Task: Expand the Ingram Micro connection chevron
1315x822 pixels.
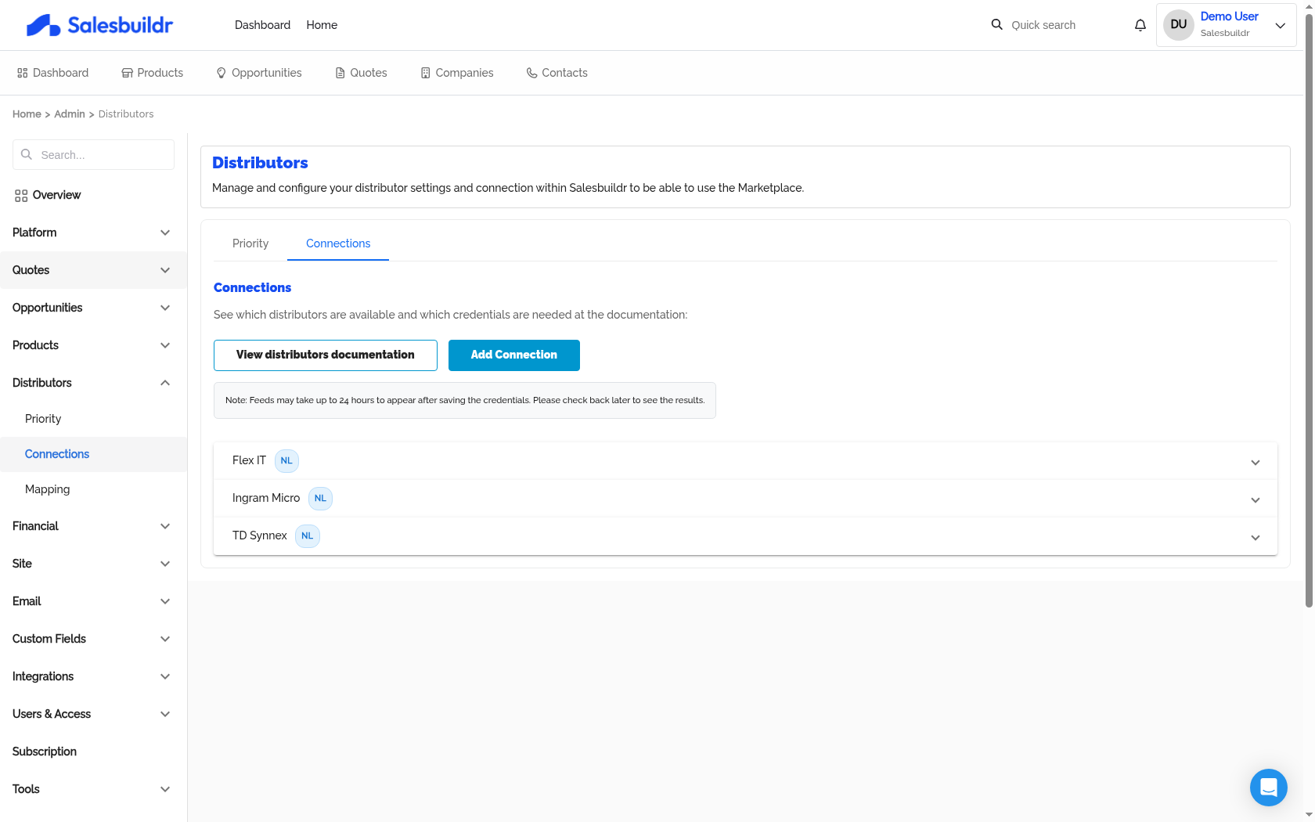Action: tap(1256, 499)
